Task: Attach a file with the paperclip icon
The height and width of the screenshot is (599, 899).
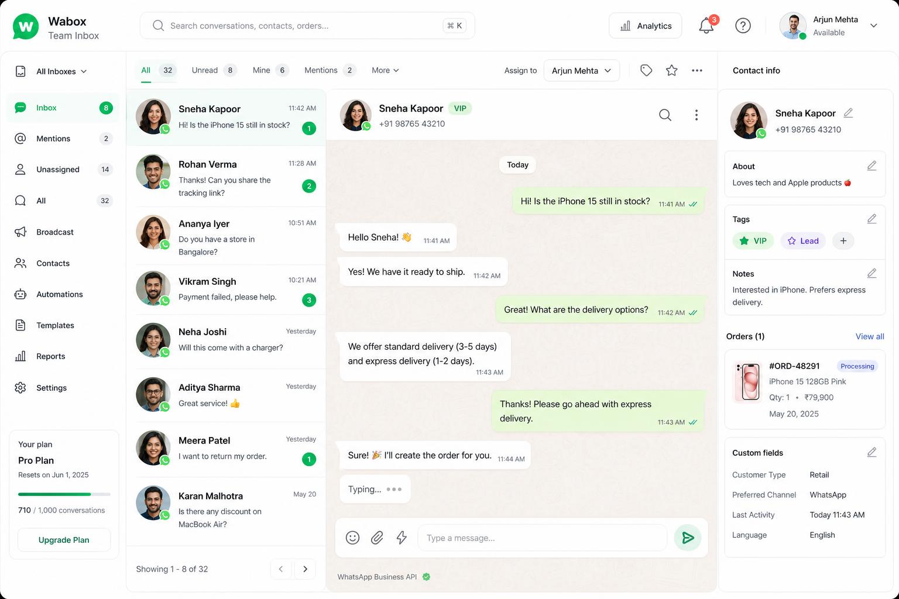Action: click(377, 538)
